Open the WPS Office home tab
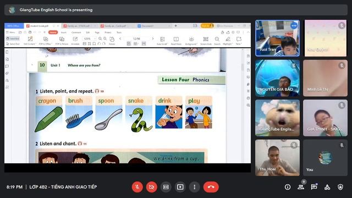This screenshot has width=352, height=198. [14, 26]
